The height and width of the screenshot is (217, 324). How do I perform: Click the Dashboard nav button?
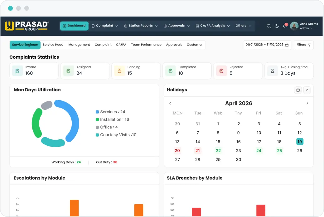tap(75, 26)
